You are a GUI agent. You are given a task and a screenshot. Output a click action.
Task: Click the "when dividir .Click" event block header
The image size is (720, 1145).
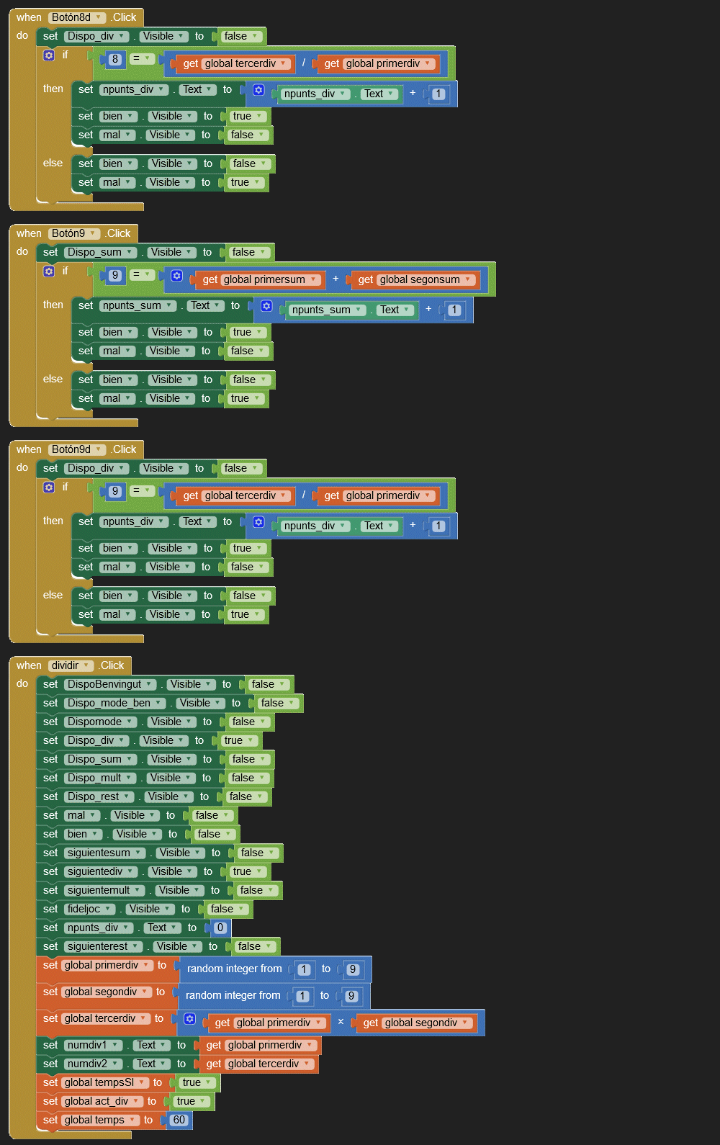[x=29, y=665]
